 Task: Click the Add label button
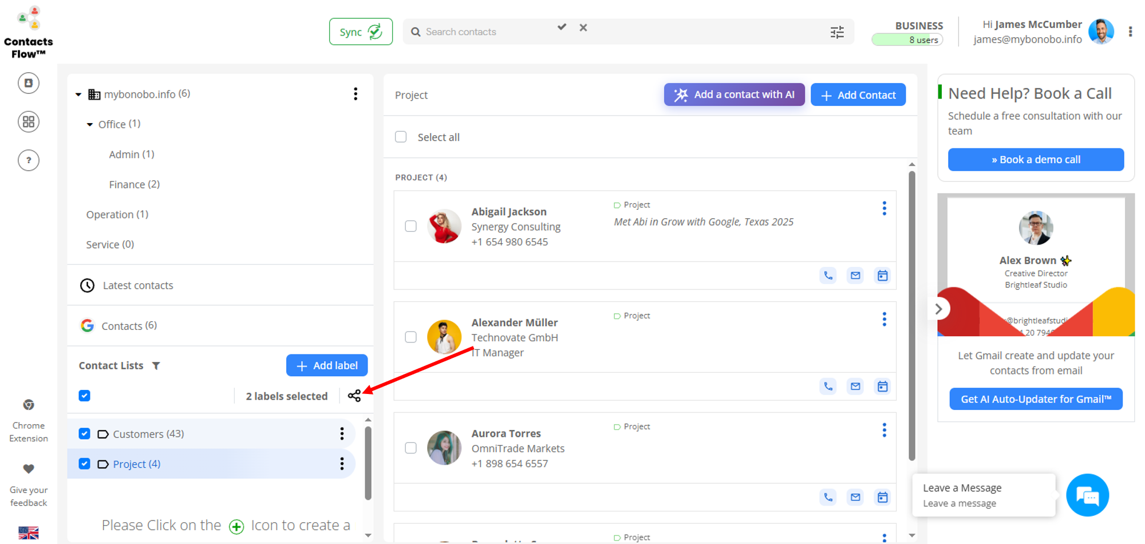point(326,365)
